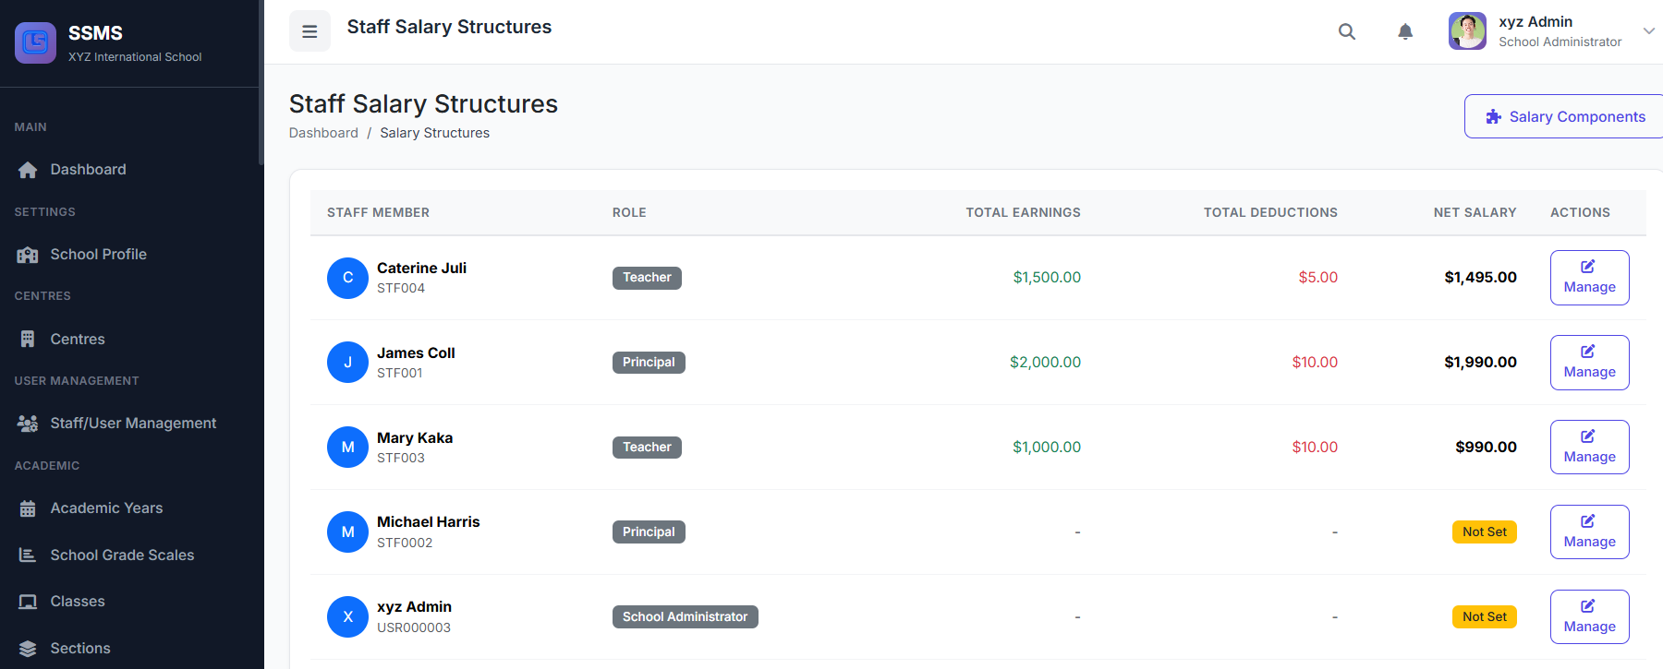Open the notifications bell
The image size is (1663, 669).
click(x=1405, y=31)
